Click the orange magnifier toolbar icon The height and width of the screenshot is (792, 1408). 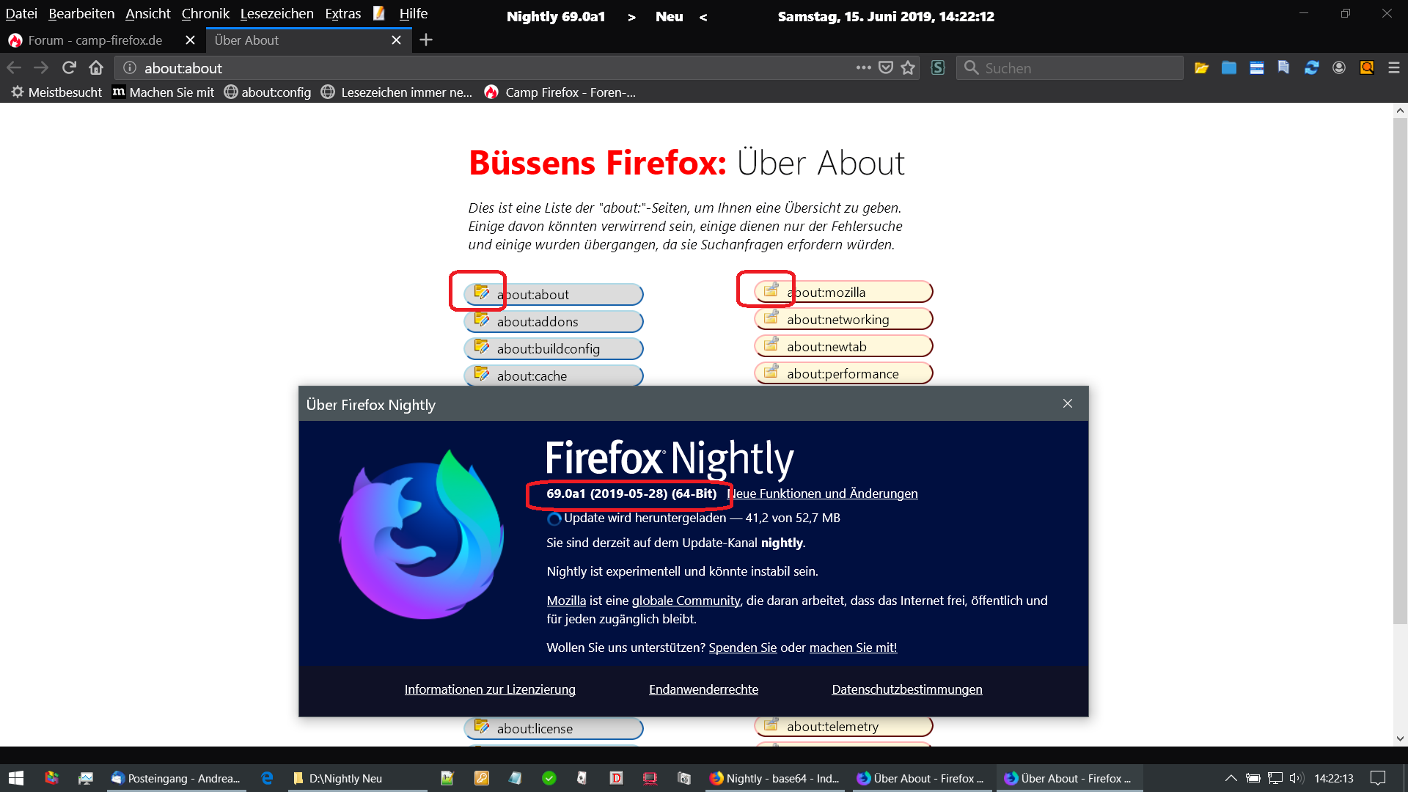coord(1367,68)
